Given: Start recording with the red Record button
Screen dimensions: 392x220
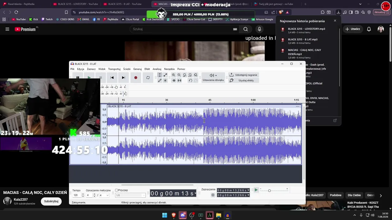Looking at the screenshot, I should tap(136, 78).
